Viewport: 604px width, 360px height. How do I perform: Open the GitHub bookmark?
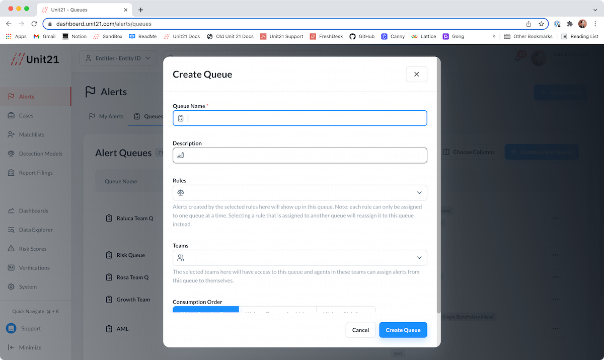[x=362, y=36]
